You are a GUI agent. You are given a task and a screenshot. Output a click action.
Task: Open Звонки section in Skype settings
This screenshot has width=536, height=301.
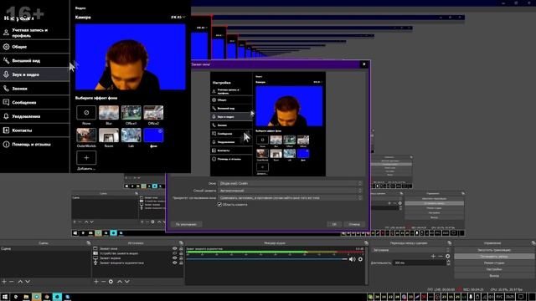[35, 89]
